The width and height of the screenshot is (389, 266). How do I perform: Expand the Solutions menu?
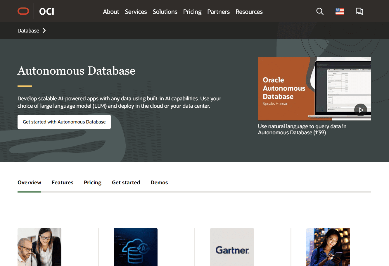pyautogui.click(x=165, y=12)
